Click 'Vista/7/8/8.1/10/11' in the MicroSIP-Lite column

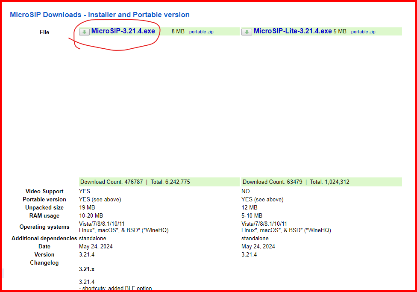click(x=264, y=224)
